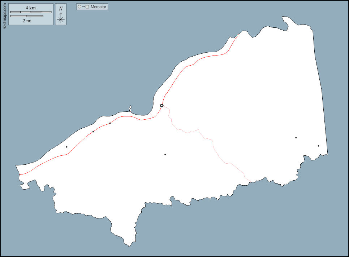
Task: Open the d-maps.com copyright link
Action: (x=4, y=15)
